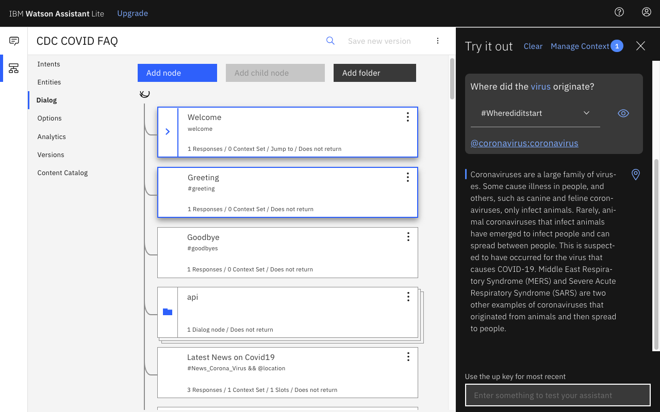
Task: Open the api folder options menu
Action: 408,297
